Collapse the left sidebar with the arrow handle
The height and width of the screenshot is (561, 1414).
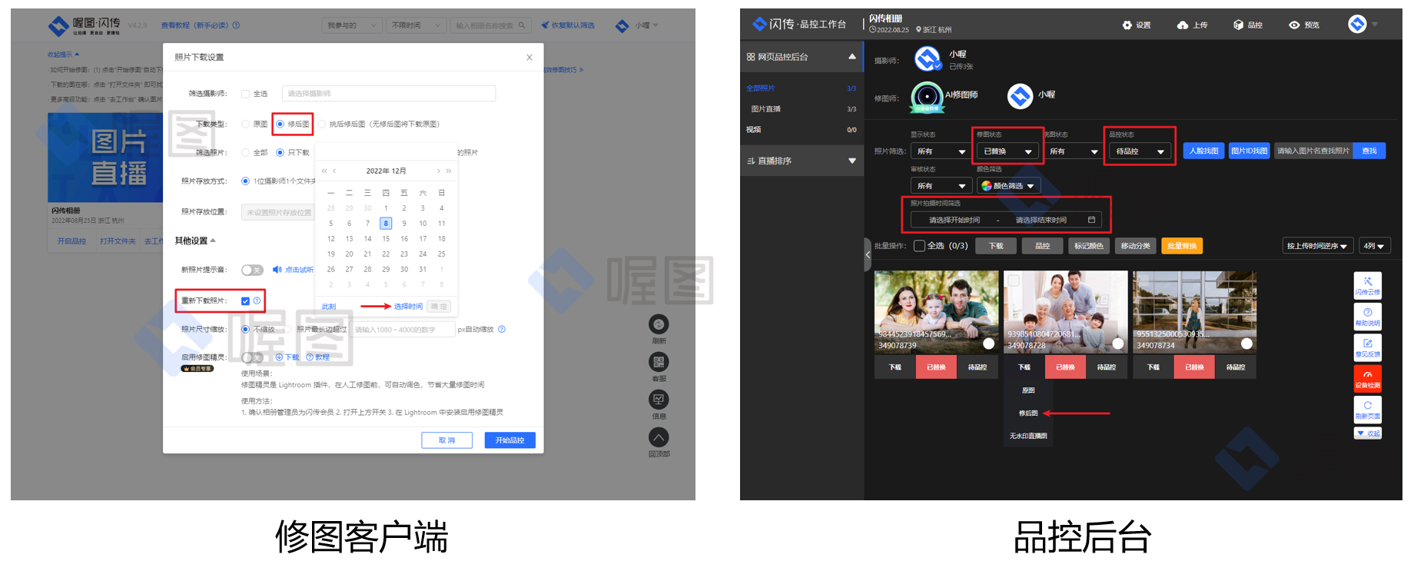pyautogui.click(x=868, y=254)
